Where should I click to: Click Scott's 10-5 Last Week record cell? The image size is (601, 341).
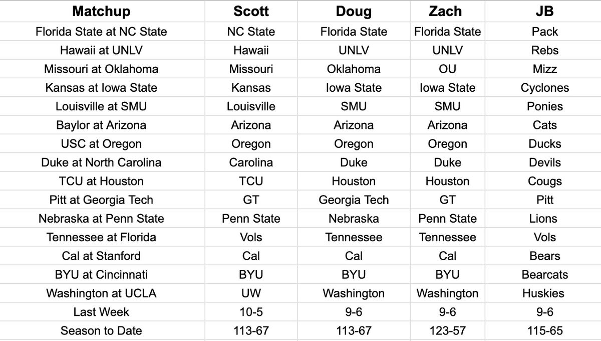251,312
